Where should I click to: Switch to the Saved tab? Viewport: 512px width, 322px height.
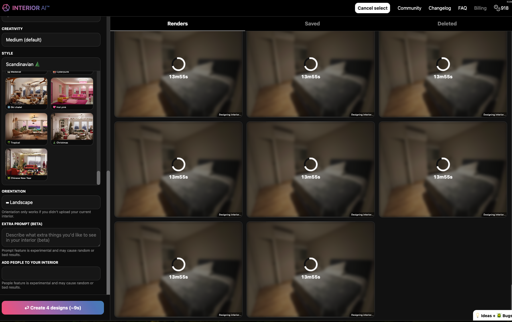[312, 24]
